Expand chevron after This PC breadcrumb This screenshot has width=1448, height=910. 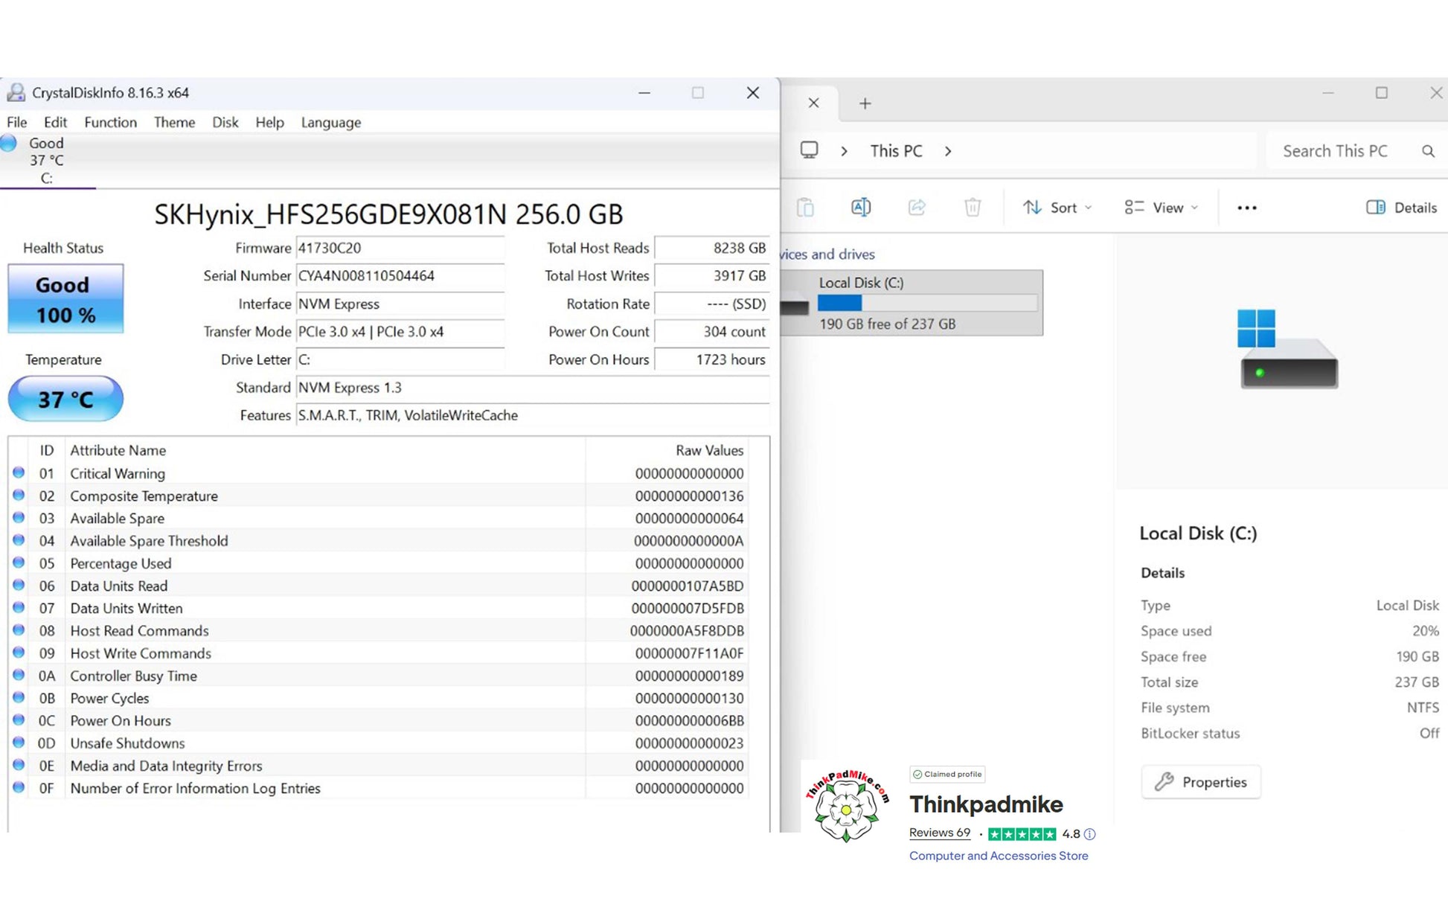click(948, 151)
